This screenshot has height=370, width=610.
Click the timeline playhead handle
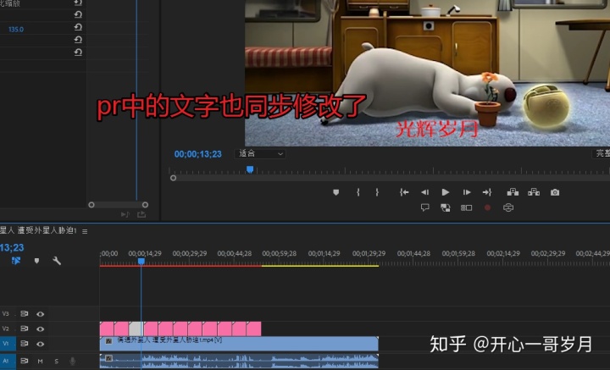(x=141, y=262)
